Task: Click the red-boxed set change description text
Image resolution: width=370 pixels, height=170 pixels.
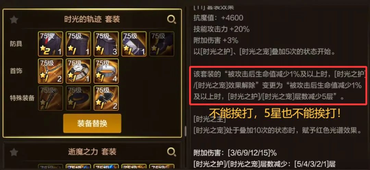Action: click(279, 85)
